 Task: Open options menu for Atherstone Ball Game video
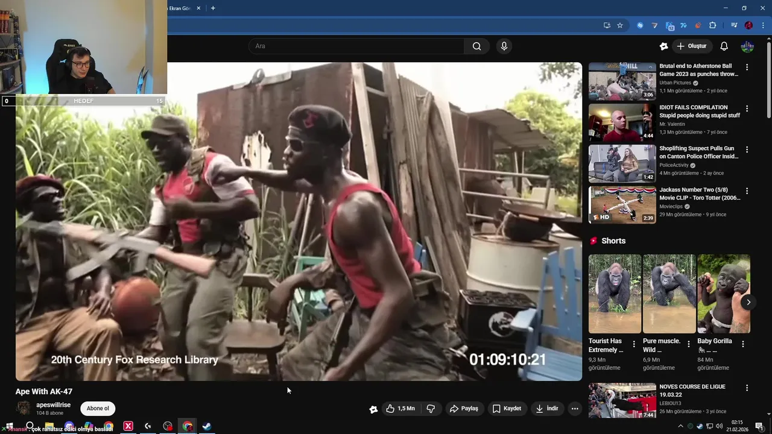(x=747, y=68)
